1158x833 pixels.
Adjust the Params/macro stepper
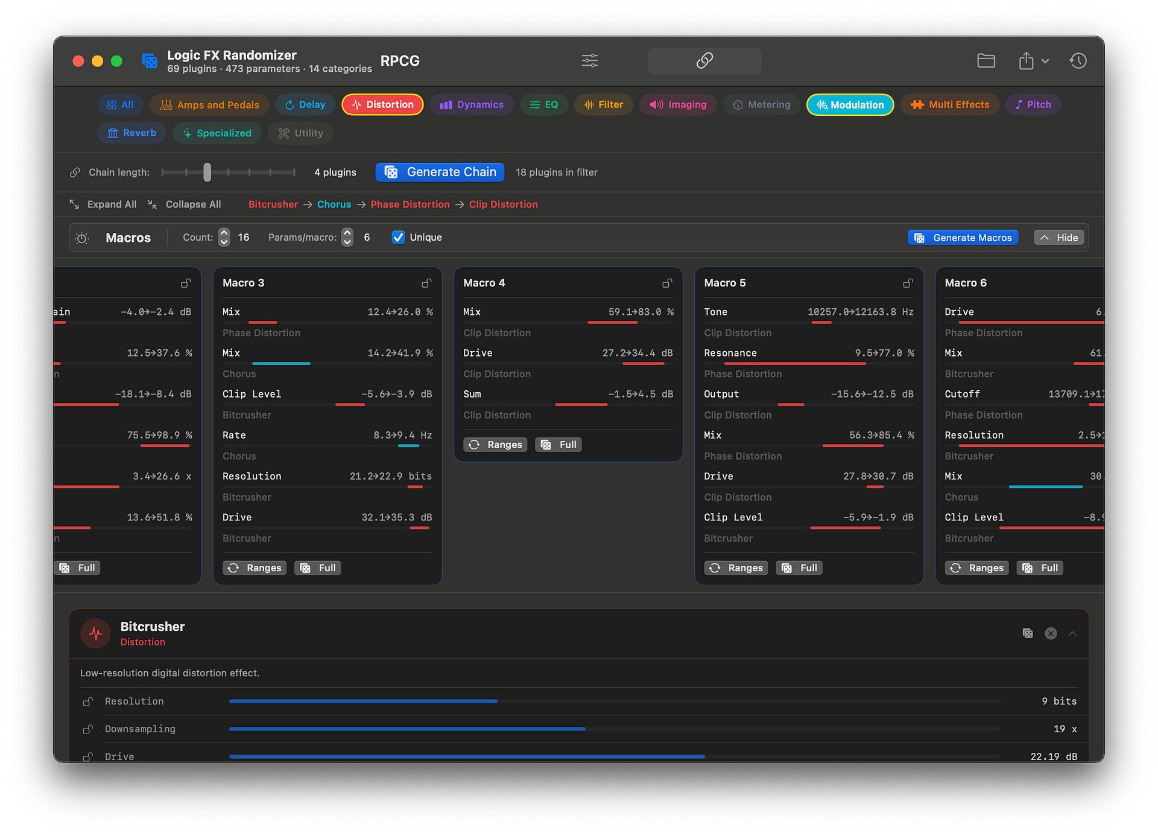click(x=347, y=237)
